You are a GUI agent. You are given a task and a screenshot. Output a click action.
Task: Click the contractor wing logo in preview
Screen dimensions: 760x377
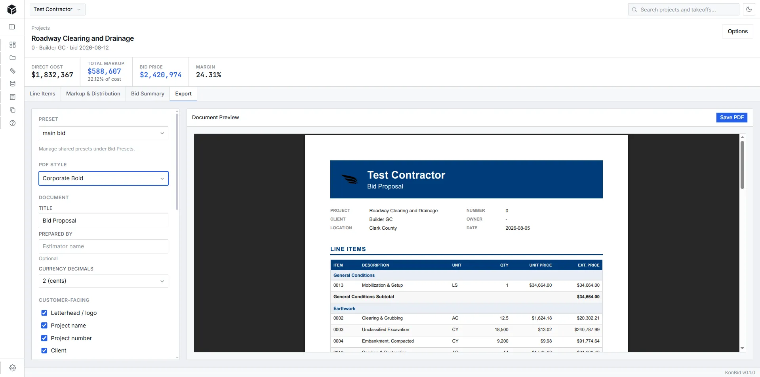tap(350, 179)
